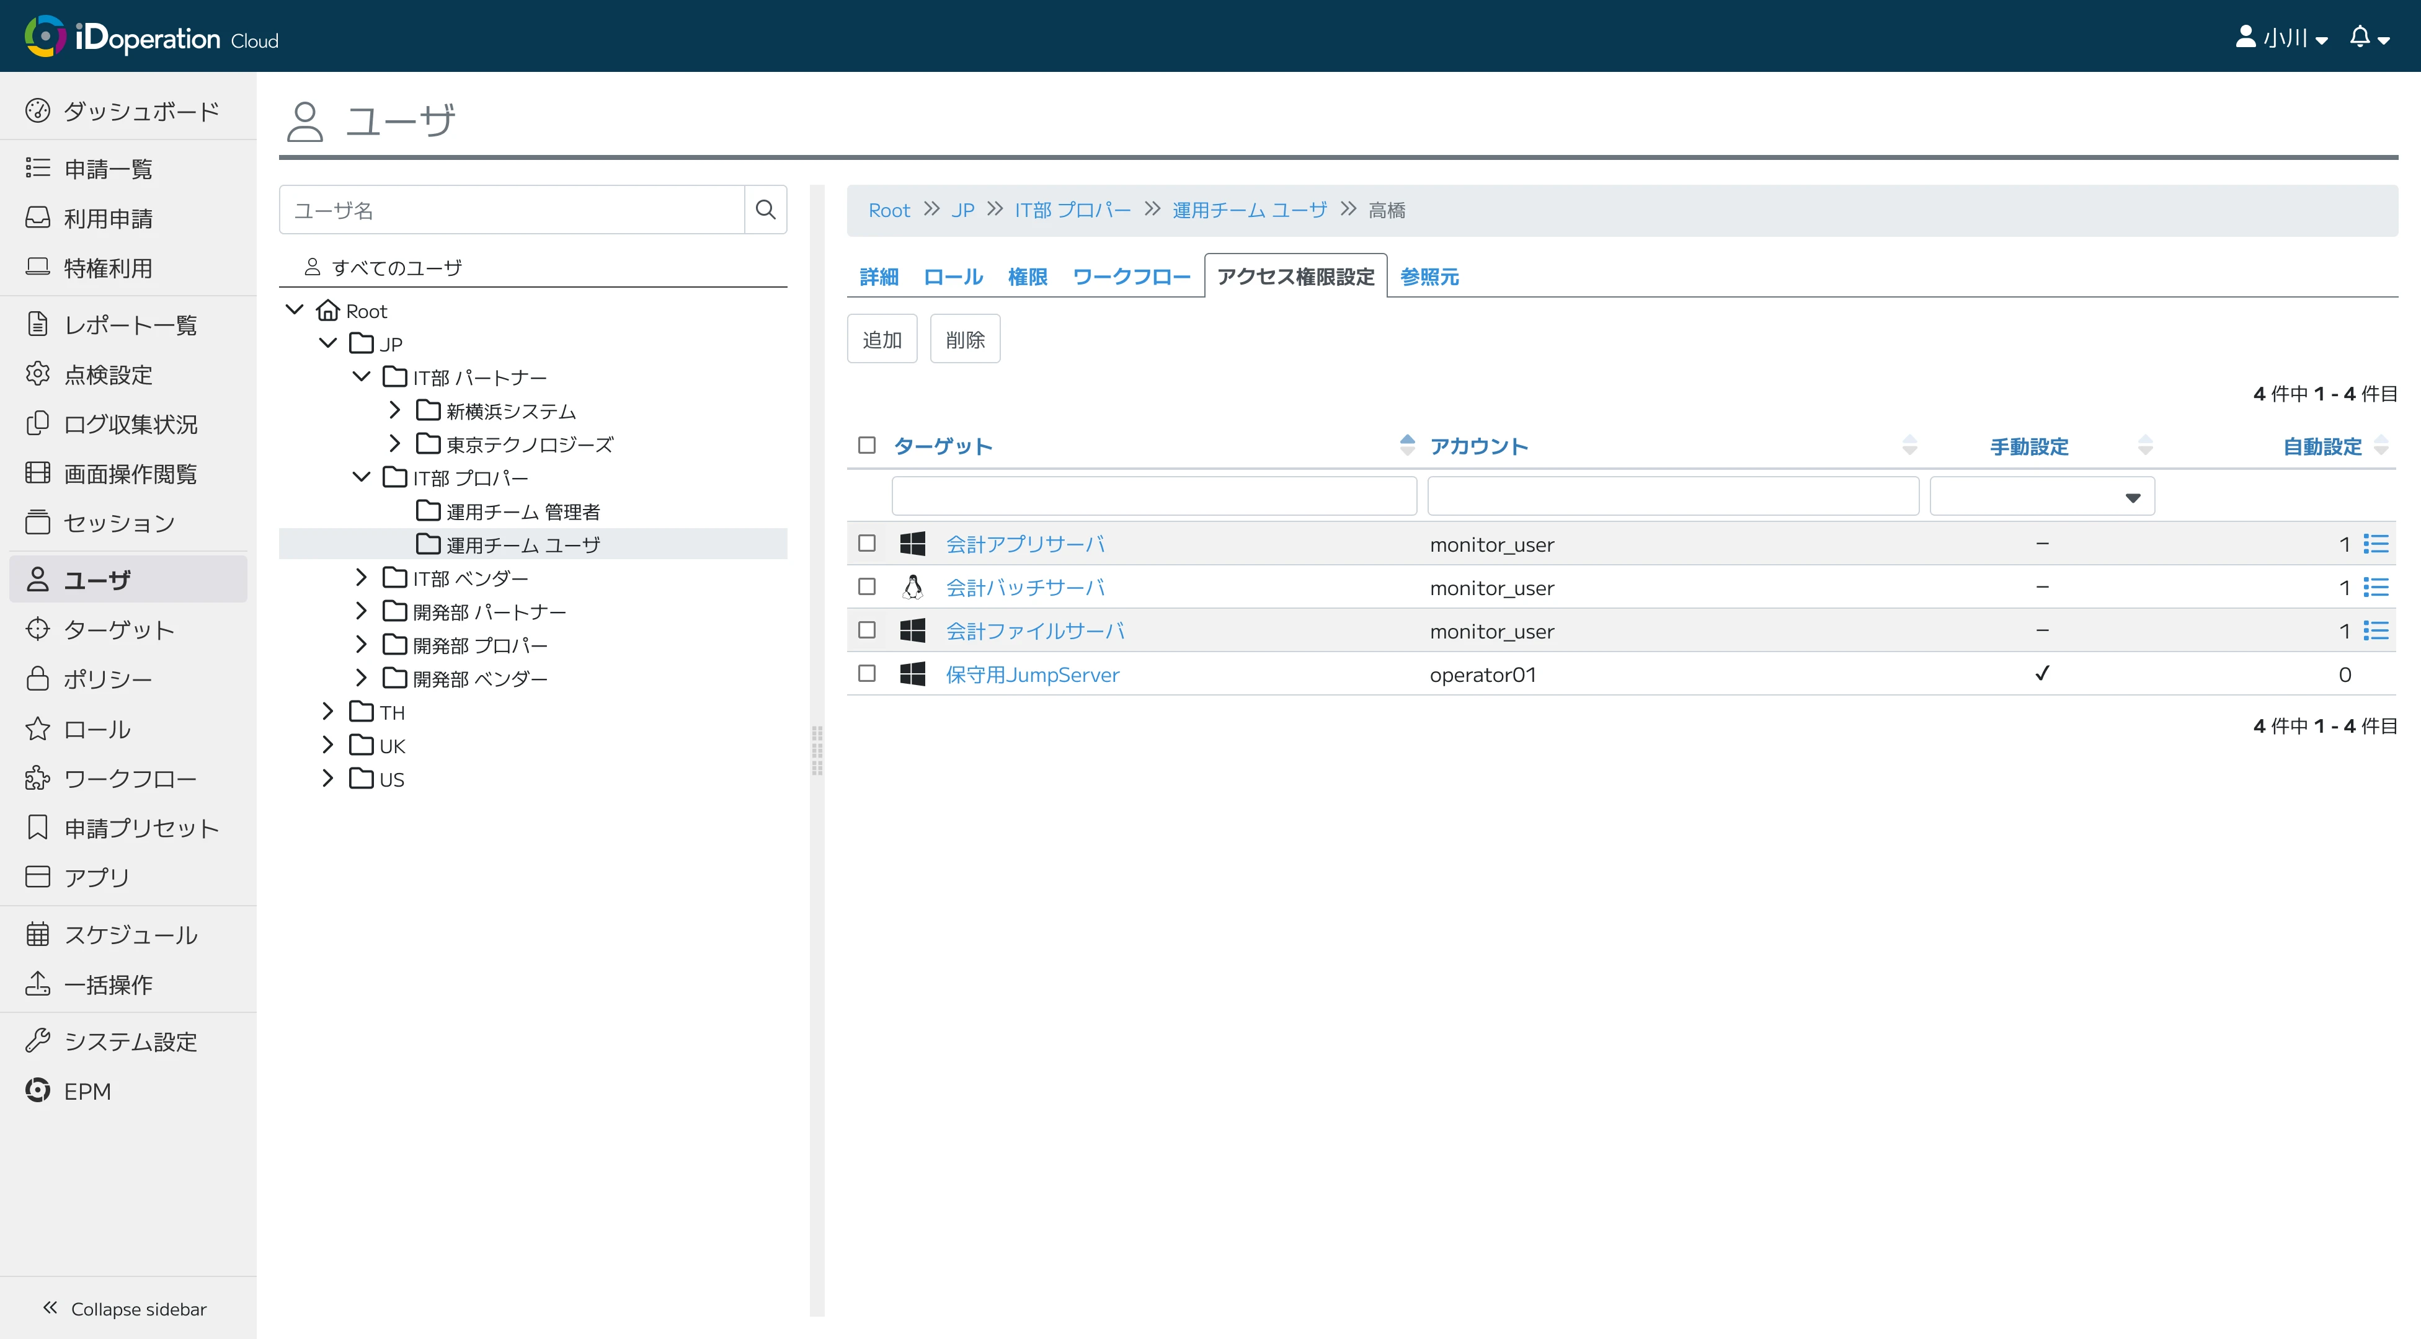Click the ターゲット column filter field
The width and height of the screenshot is (2421, 1339).
pyautogui.click(x=1153, y=496)
